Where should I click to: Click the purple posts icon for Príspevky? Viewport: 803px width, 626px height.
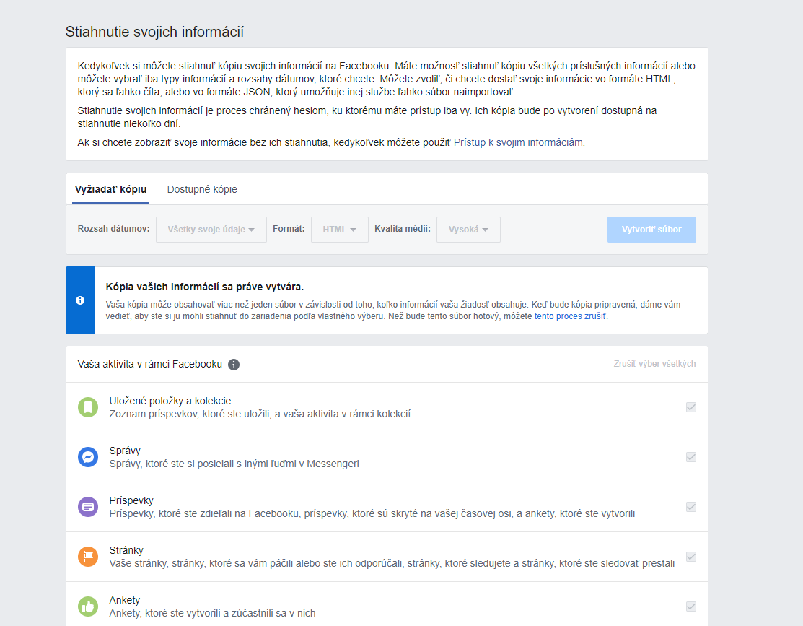pos(88,507)
